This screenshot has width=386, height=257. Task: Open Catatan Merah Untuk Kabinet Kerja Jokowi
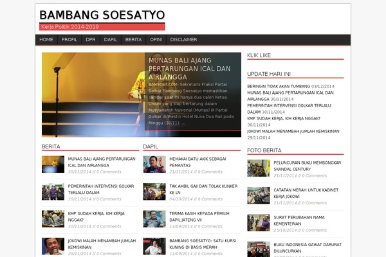point(306,193)
